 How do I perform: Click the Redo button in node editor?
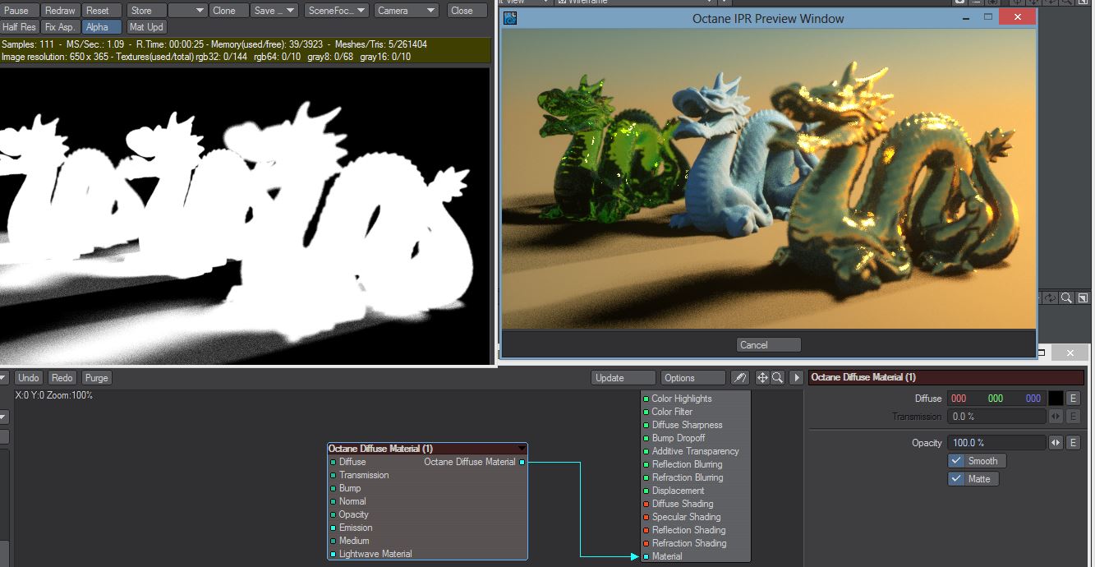62,378
